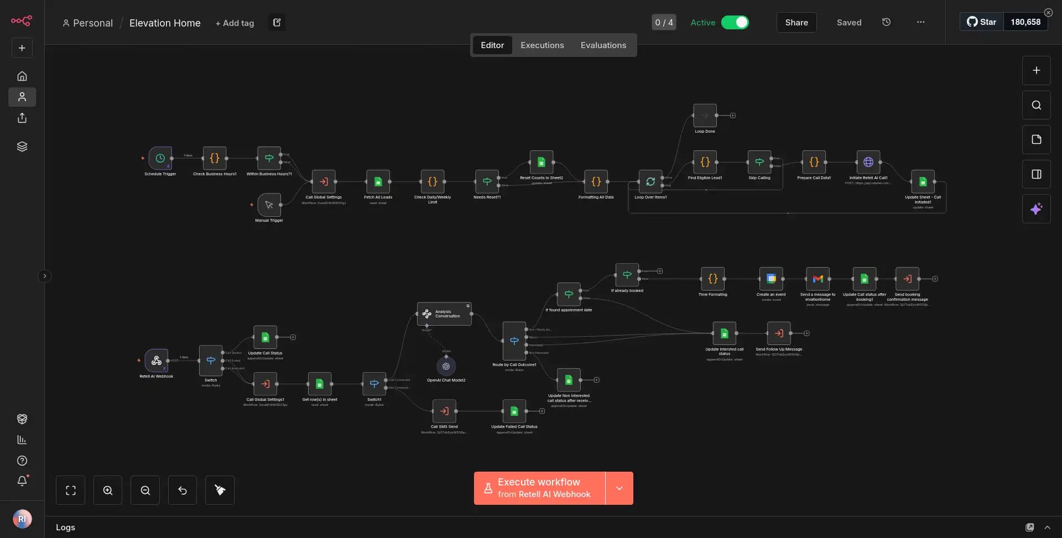
Task: Click the Share button
Action: (x=796, y=22)
